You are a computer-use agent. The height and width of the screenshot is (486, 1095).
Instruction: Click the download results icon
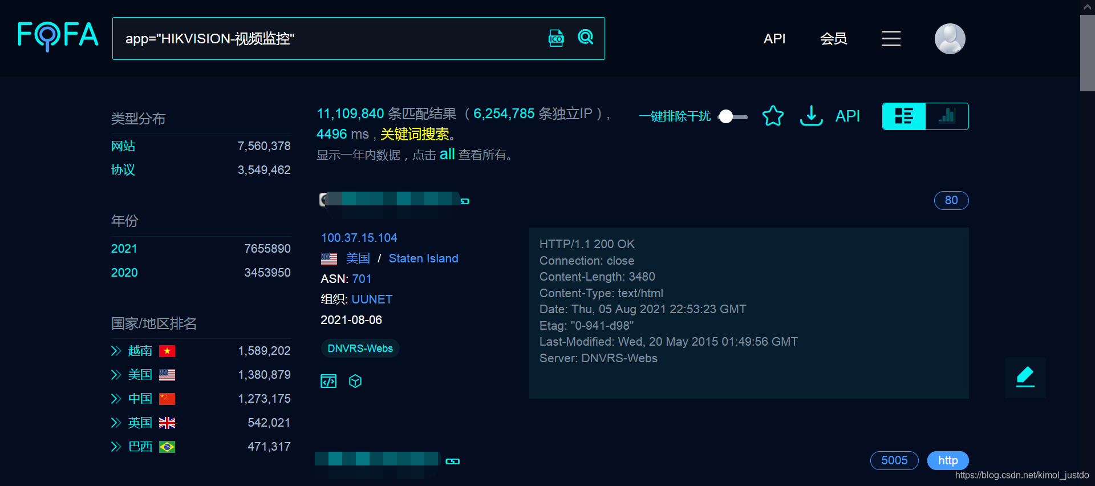(x=811, y=116)
